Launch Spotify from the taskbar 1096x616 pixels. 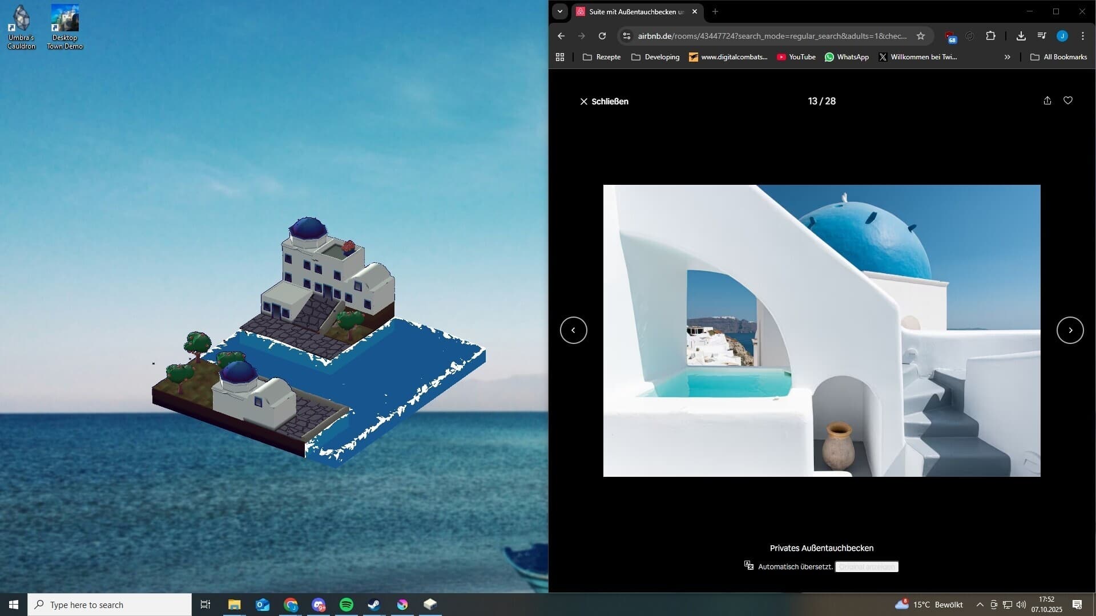(x=346, y=604)
